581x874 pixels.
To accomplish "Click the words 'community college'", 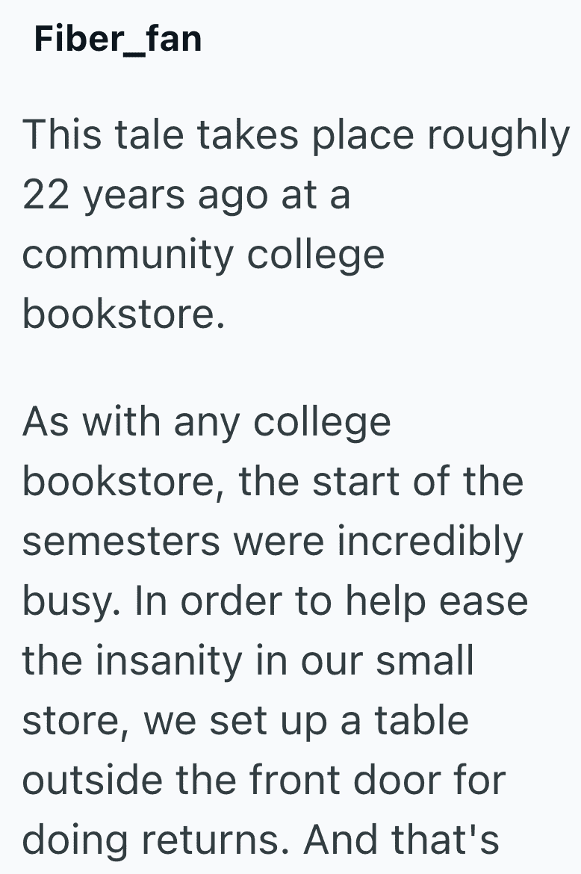I will pyautogui.click(x=203, y=255).
